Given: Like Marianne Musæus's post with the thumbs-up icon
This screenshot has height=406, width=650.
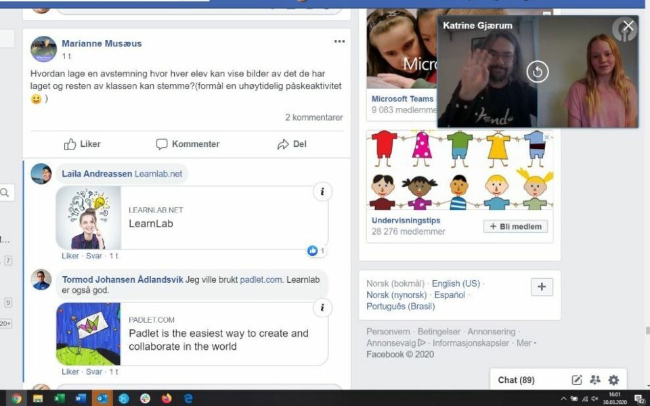Looking at the screenshot, I should [x=70, y=144].
